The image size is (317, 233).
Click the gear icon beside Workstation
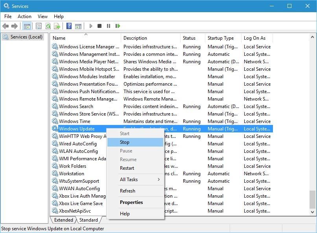point(55,173)
